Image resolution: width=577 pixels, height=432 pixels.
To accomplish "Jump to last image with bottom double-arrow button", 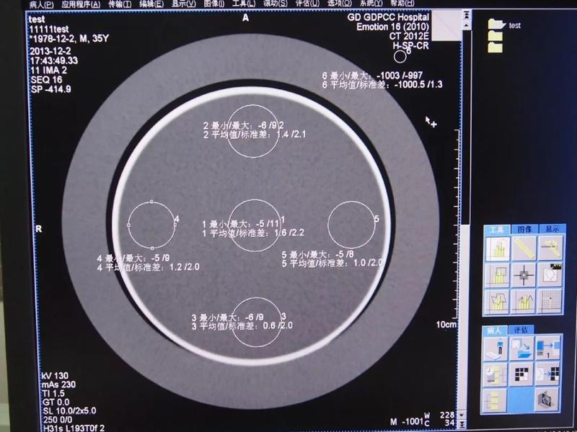I will click(x=463, y=424).
